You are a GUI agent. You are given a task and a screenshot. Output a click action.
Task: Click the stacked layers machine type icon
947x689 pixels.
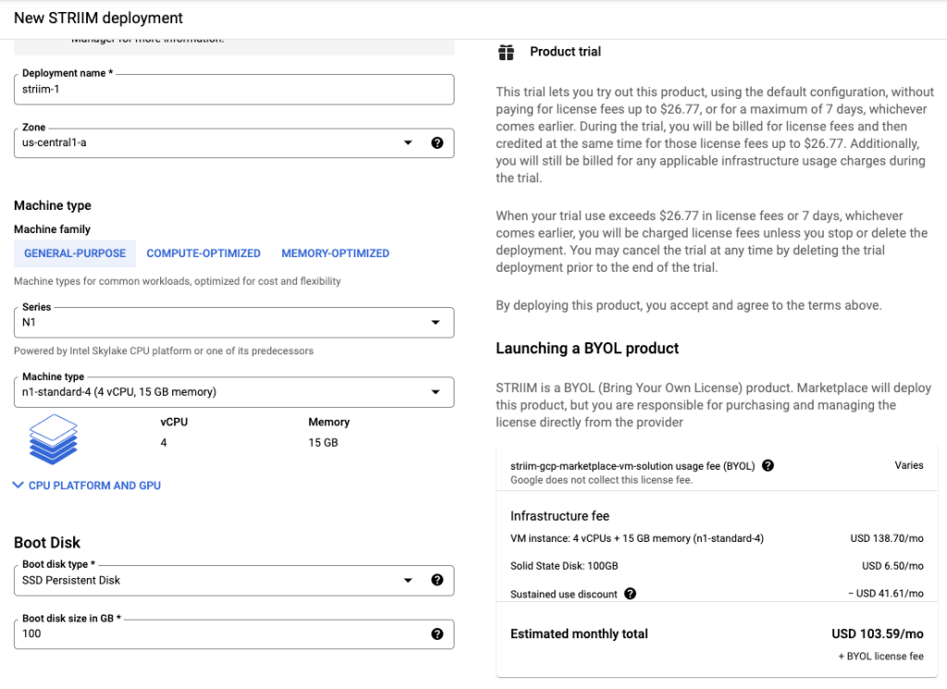54,438
